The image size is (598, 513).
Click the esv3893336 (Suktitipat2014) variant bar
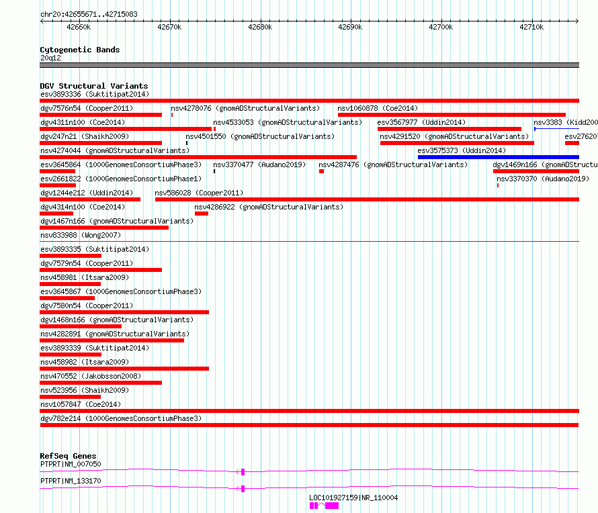[309, 101]
